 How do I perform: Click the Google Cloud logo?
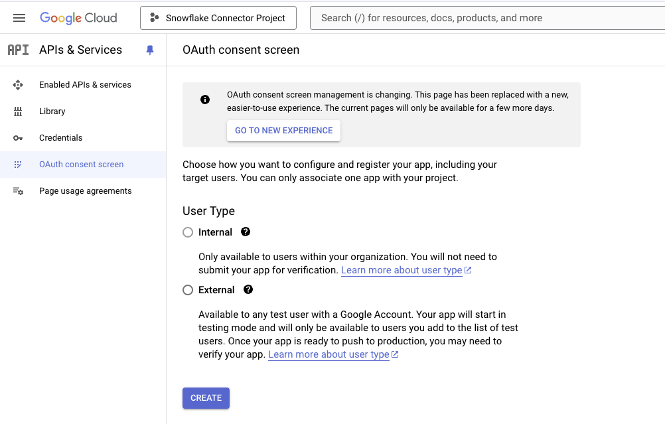point(78,18)
